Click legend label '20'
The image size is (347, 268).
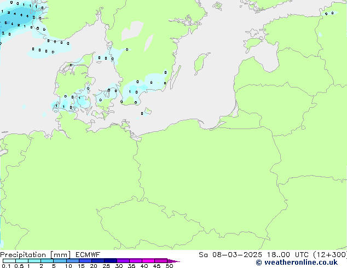point(94,266)
